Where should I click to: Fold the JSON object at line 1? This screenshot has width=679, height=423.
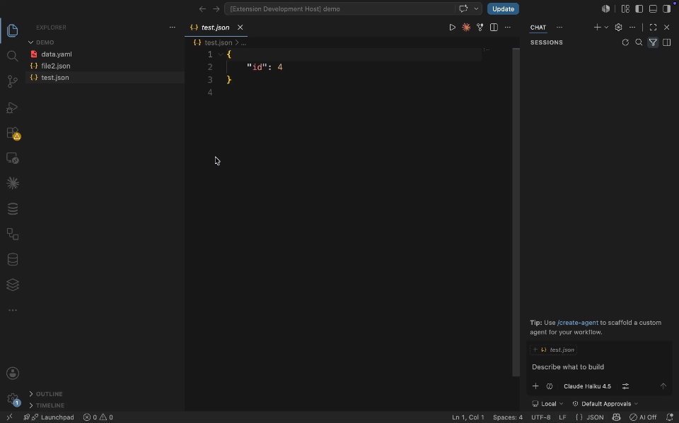pos(221,54)
